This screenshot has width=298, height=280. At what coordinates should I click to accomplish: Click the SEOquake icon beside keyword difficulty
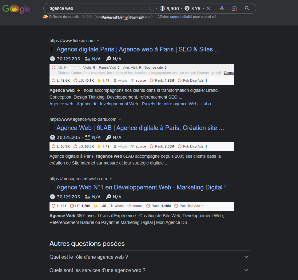[46, 17]
